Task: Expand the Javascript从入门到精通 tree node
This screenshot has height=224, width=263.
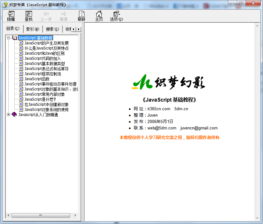Action: click(9, 115)
